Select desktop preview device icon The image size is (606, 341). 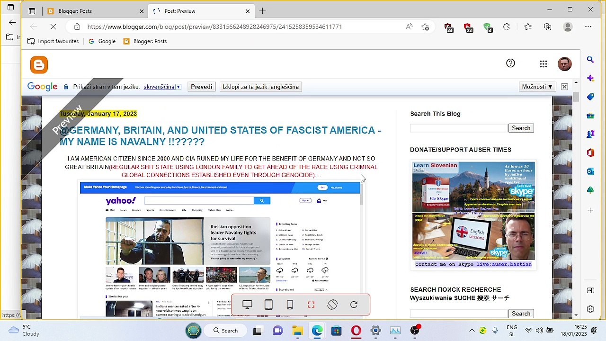tap(247, 305)
